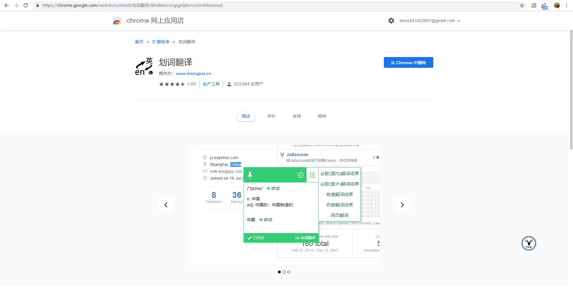Select the second carousel dot
573x300 pixels.
click(x=284, y=272)
